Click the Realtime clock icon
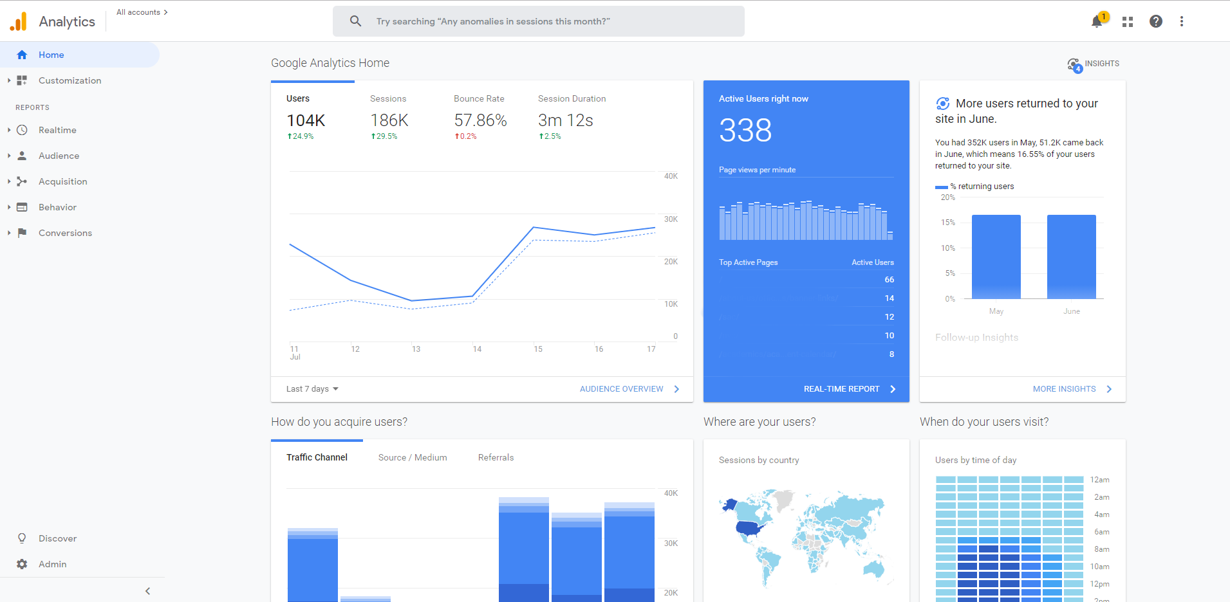Image resolution: width=1230 pixels, height=602 pixels. coord(22,130)
